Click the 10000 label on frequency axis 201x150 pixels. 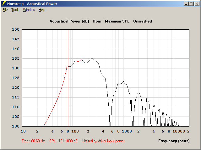[179, 131]
